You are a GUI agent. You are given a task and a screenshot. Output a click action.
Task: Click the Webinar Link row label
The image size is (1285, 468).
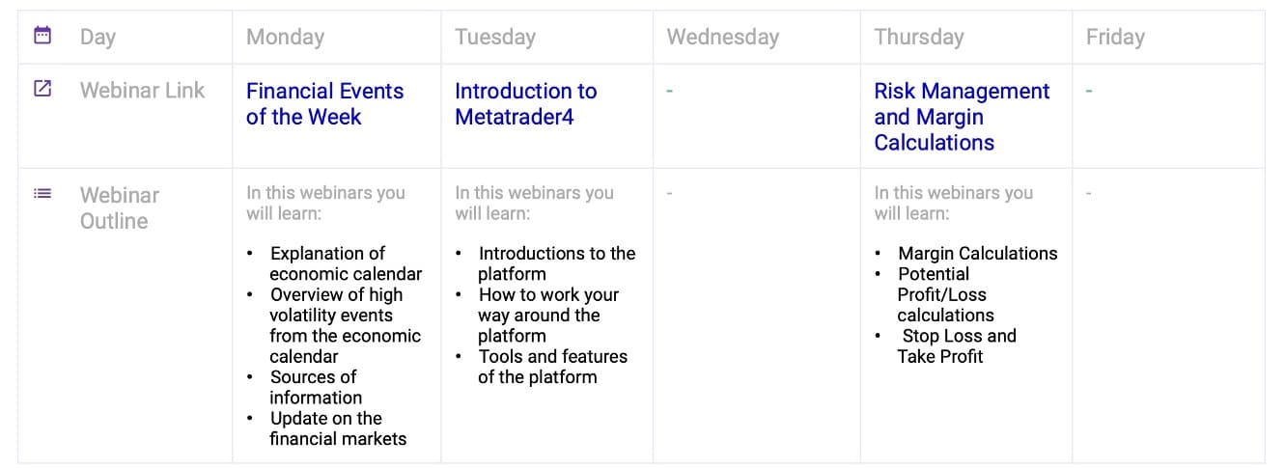point(142,91)
